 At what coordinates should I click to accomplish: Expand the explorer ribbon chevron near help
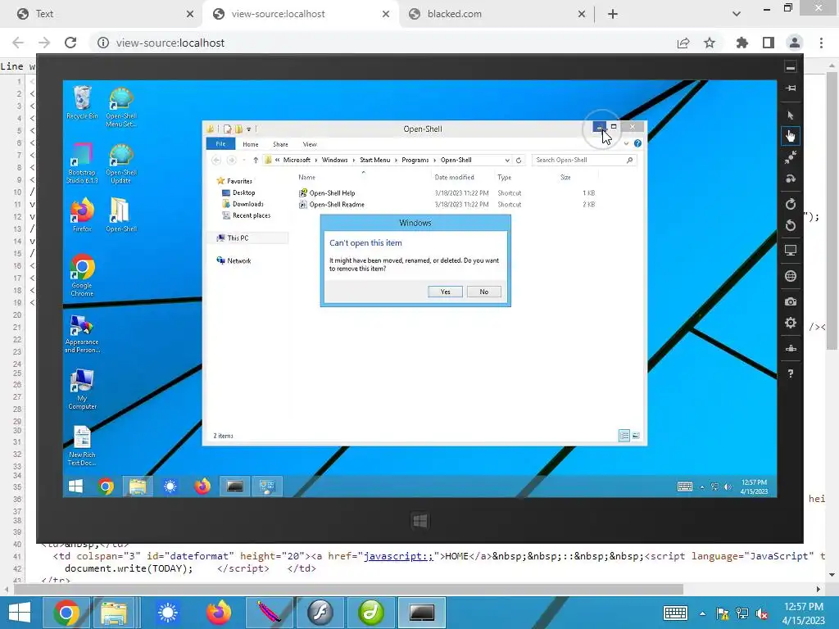(626, 143)
